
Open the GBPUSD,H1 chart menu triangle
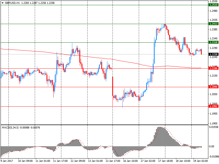click(2, 3)
